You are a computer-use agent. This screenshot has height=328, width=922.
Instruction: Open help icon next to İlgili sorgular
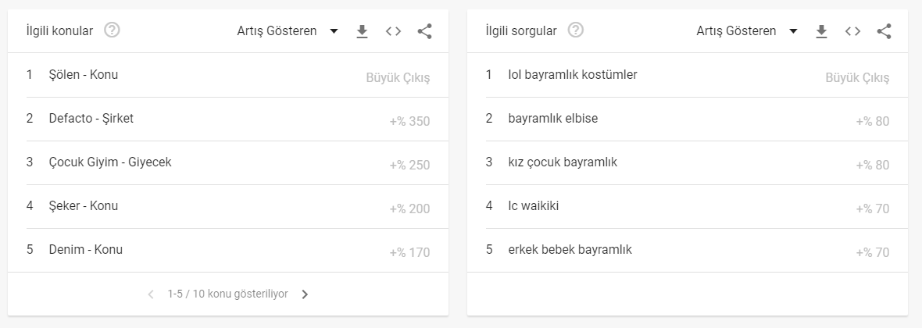(576, 30)
